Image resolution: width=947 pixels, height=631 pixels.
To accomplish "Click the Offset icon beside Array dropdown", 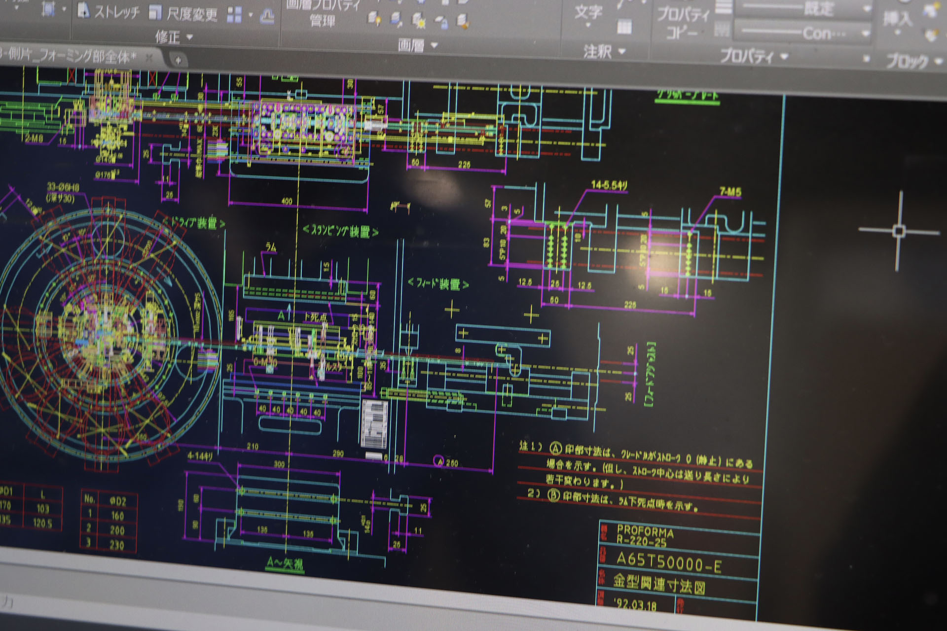I will pyautogui.click(x=267, y=16).
